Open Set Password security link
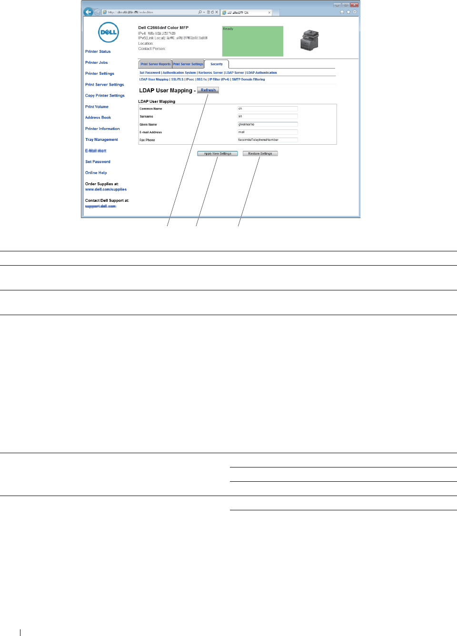Viewport: 457px width, 636px height. pyautogui.click(x=149, y=73)
